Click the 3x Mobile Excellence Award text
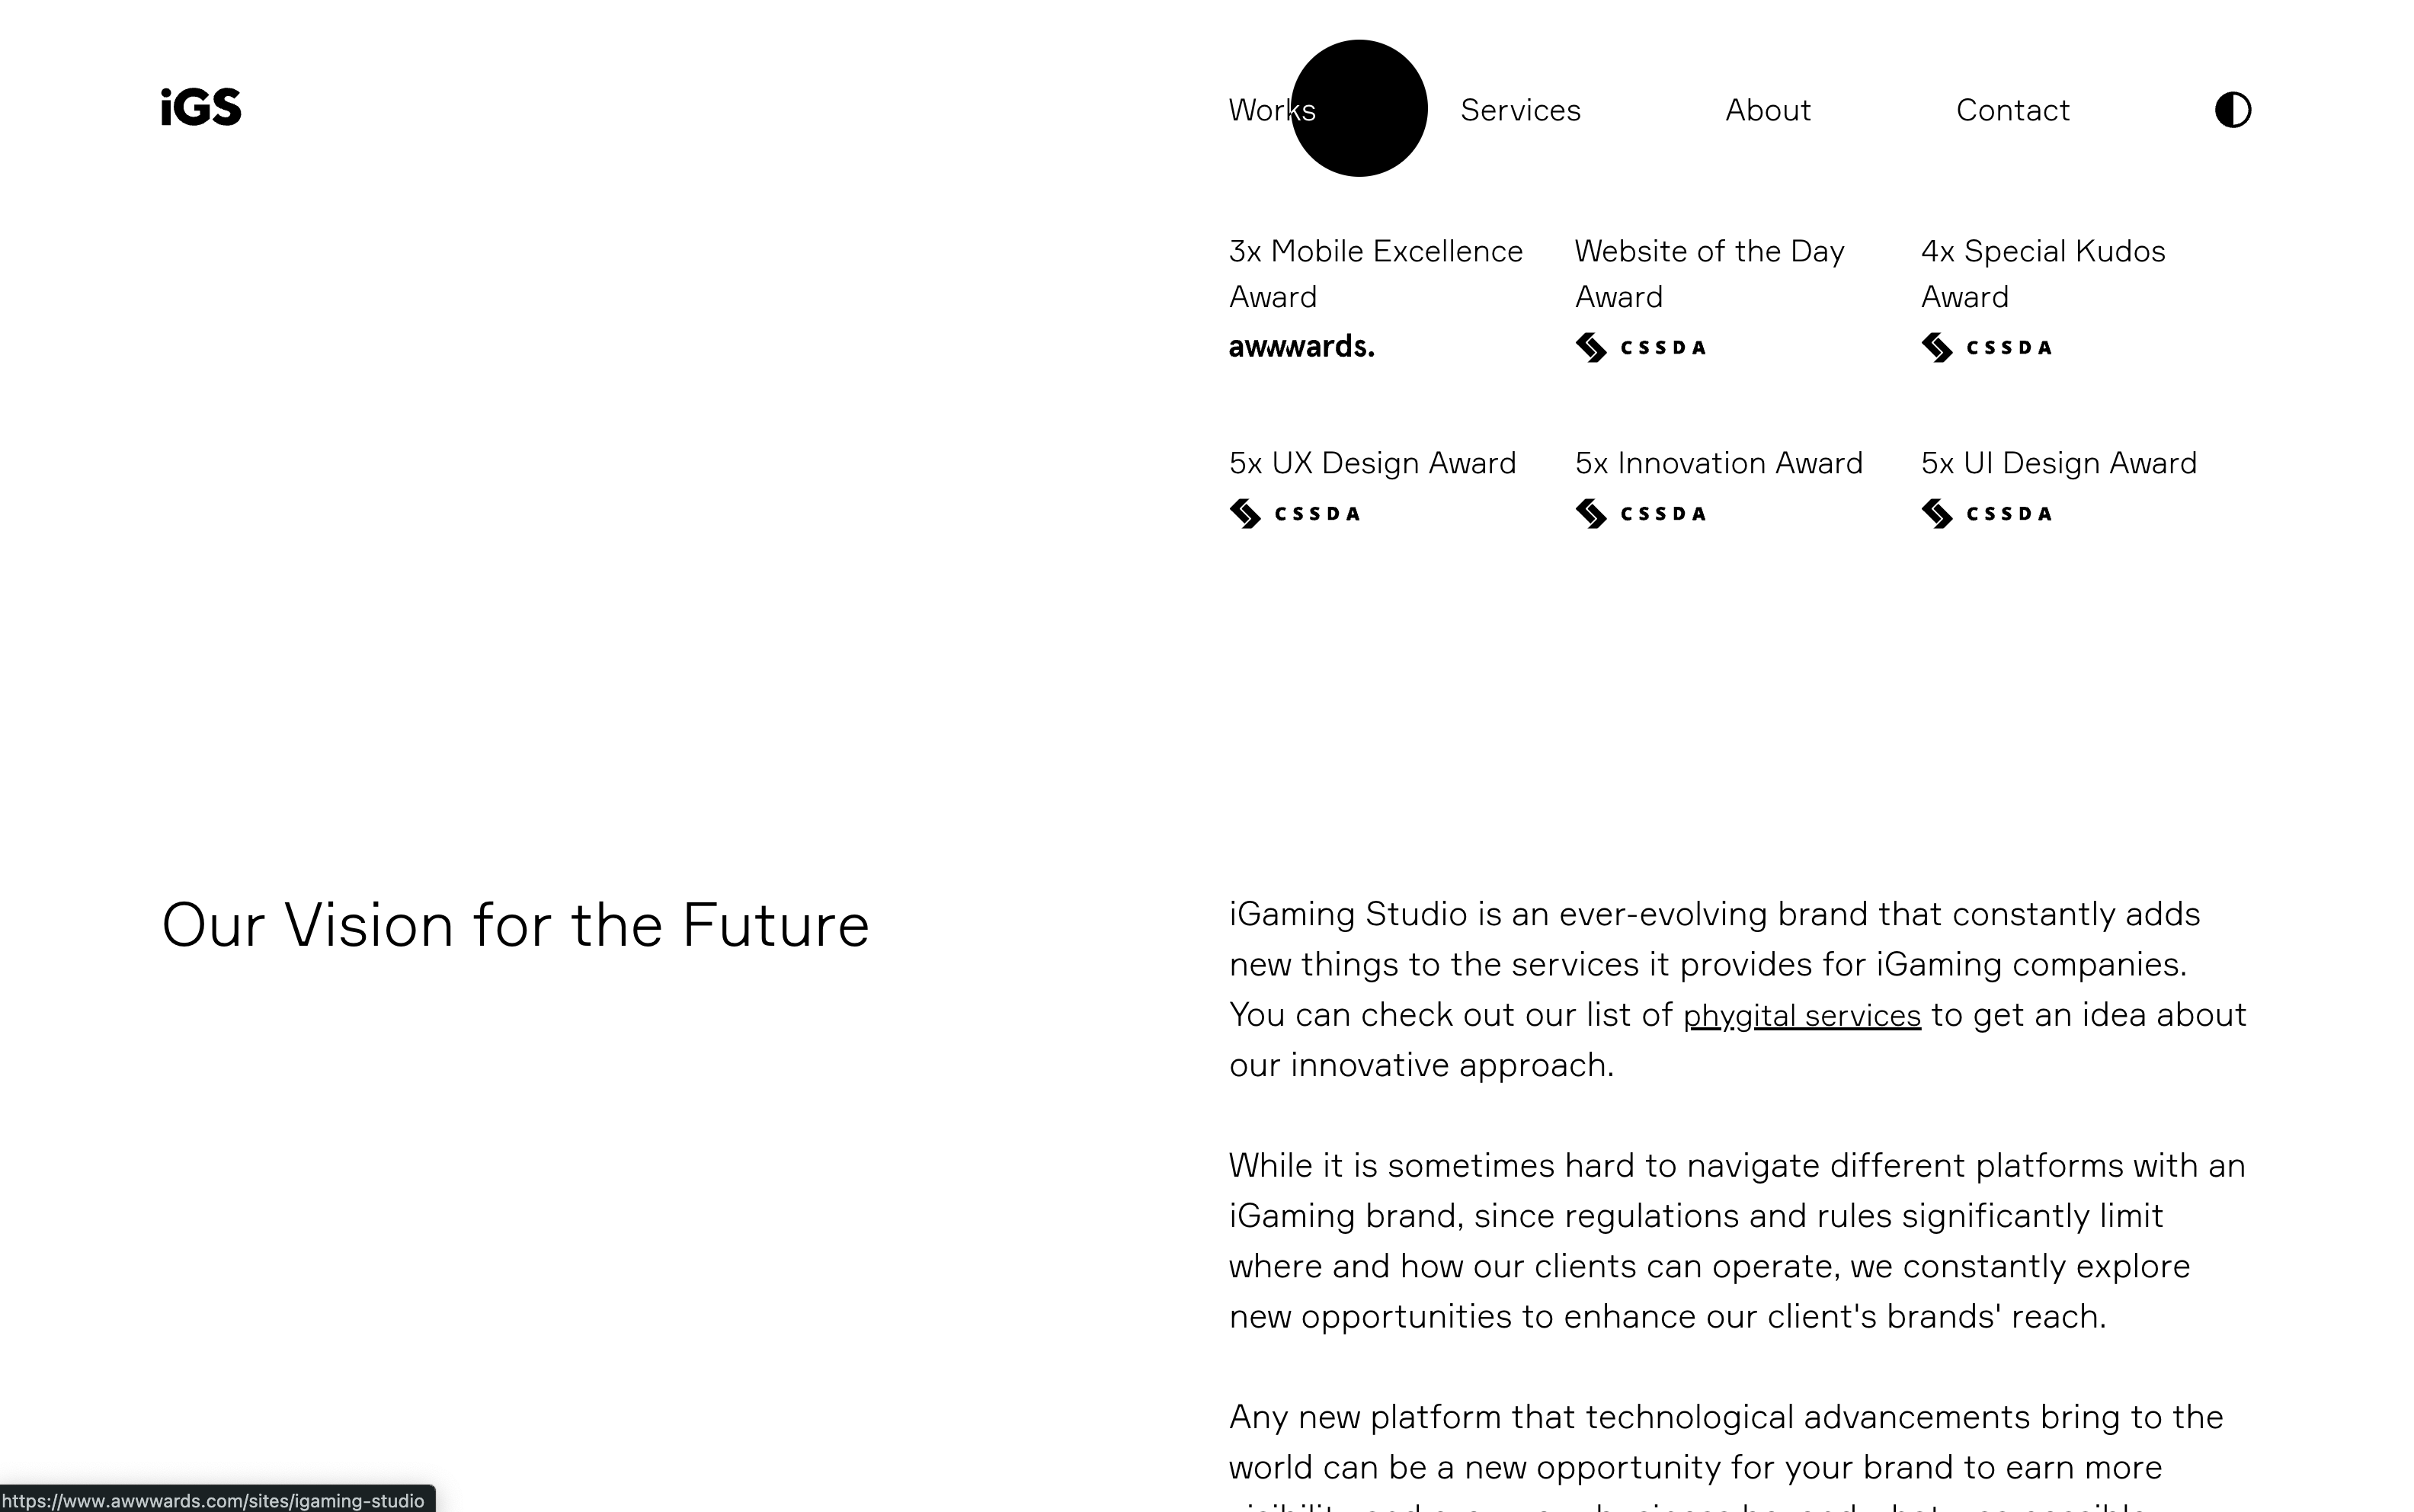The width and height of the screenshot is (2414, 1512). pos(1375,273)
